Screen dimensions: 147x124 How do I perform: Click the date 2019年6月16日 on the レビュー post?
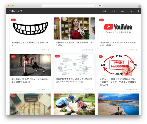point(131,89)
